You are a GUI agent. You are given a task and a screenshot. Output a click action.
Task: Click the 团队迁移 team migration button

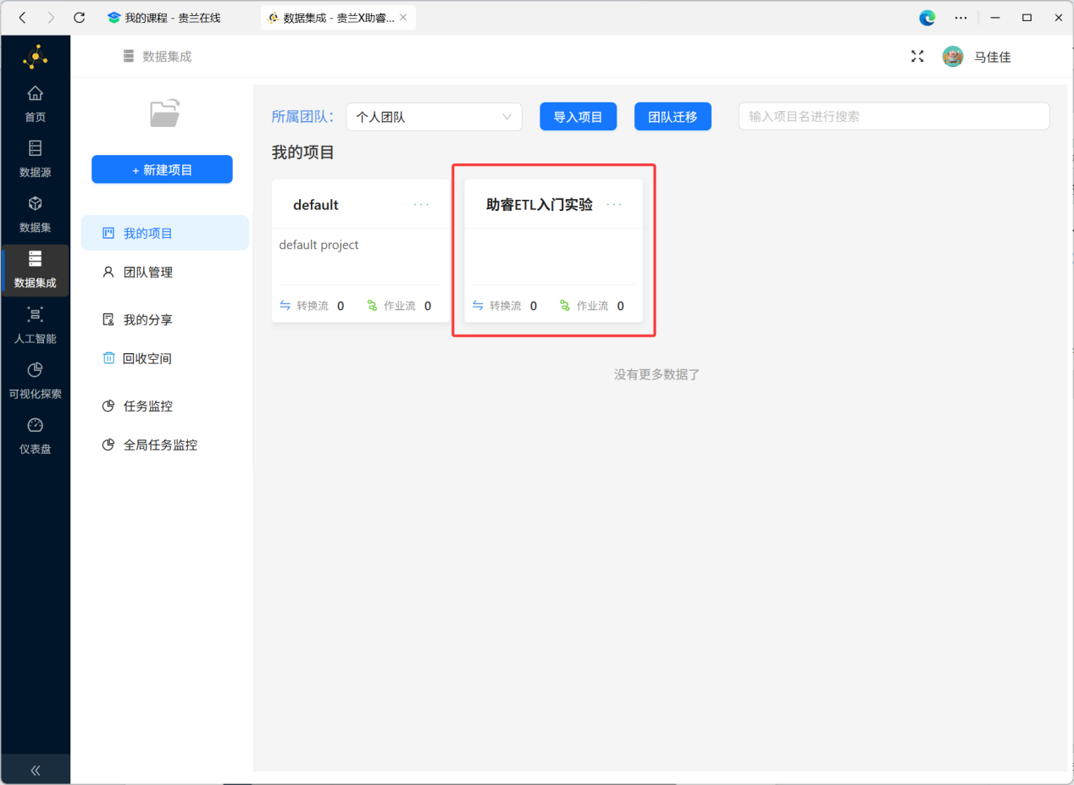click(673, 117)
